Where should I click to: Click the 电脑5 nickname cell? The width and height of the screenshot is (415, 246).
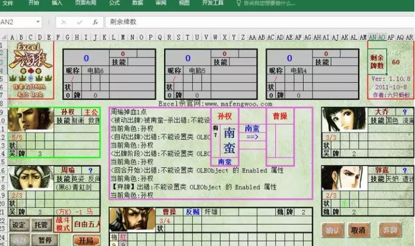coord(197,71)
